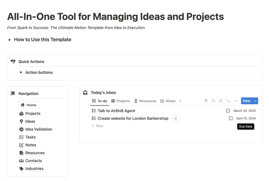Add a new view with plus icon
Image resolution: width=269 pixels, height=181 pixels.
click(x=180, y=101)
